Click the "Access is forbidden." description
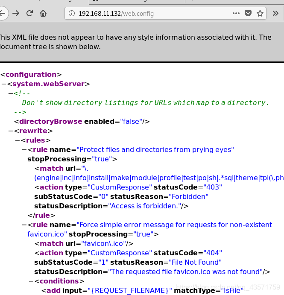Image resolution: width=284 pixels, height=295 pixels. point(144,206)
